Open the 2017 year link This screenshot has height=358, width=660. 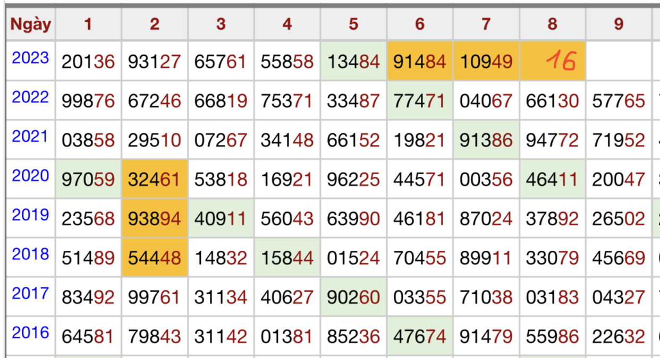30,294
